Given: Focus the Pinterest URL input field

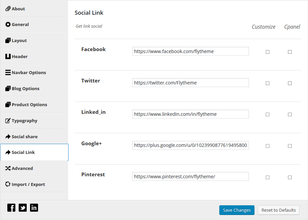Looking at the screenshot, I should (x=190, y=177).
